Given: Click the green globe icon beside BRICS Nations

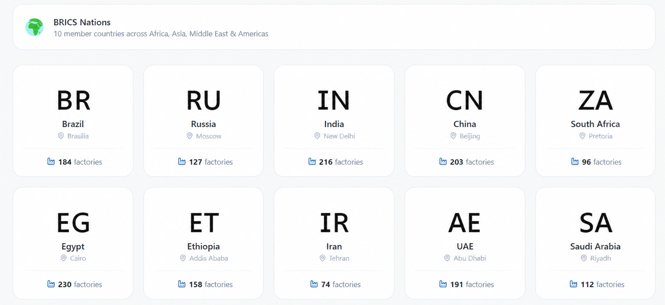Looking at the screenshot, I should coord(35,27).
